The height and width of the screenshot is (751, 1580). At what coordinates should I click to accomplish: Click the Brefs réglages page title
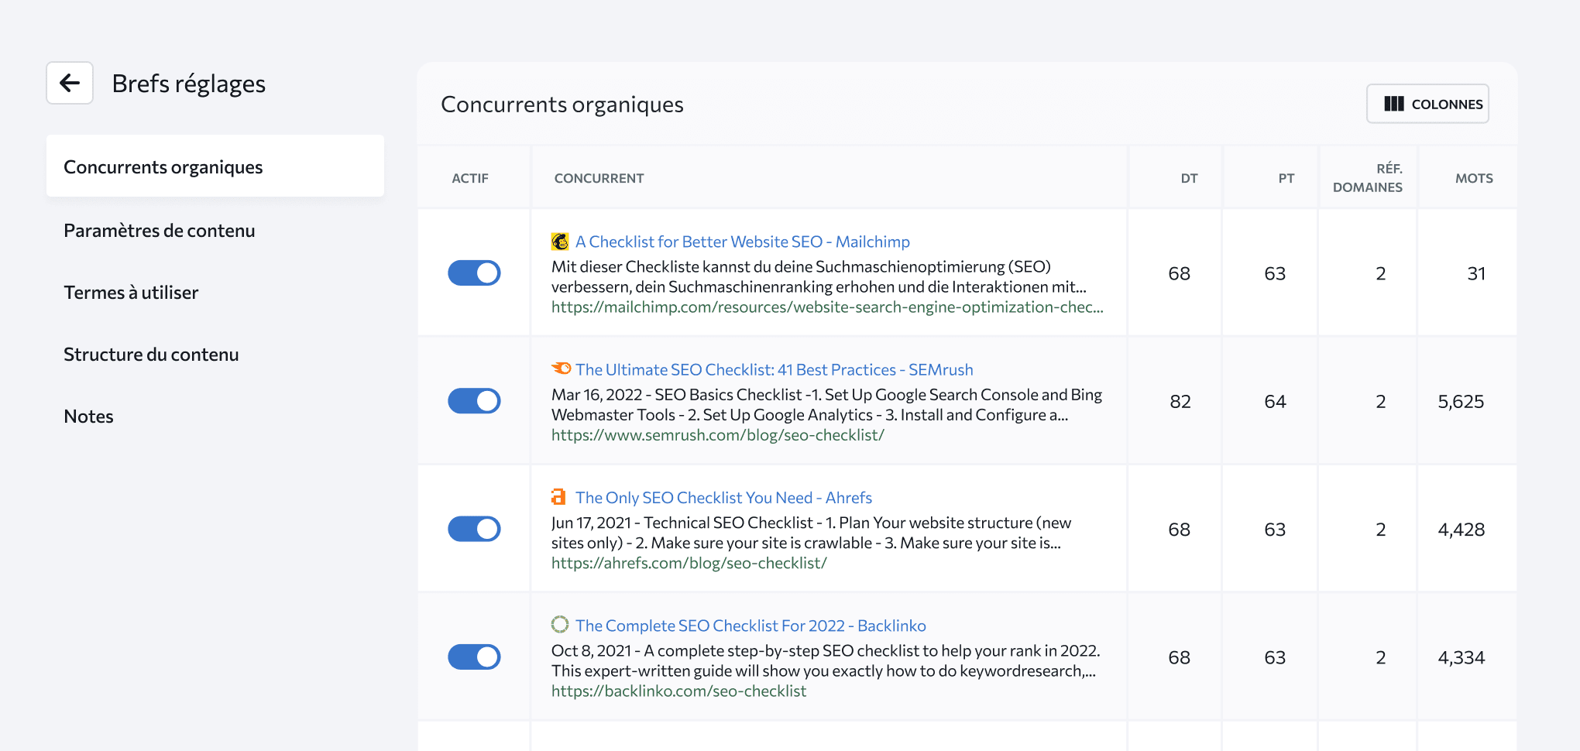pos(189,84)
